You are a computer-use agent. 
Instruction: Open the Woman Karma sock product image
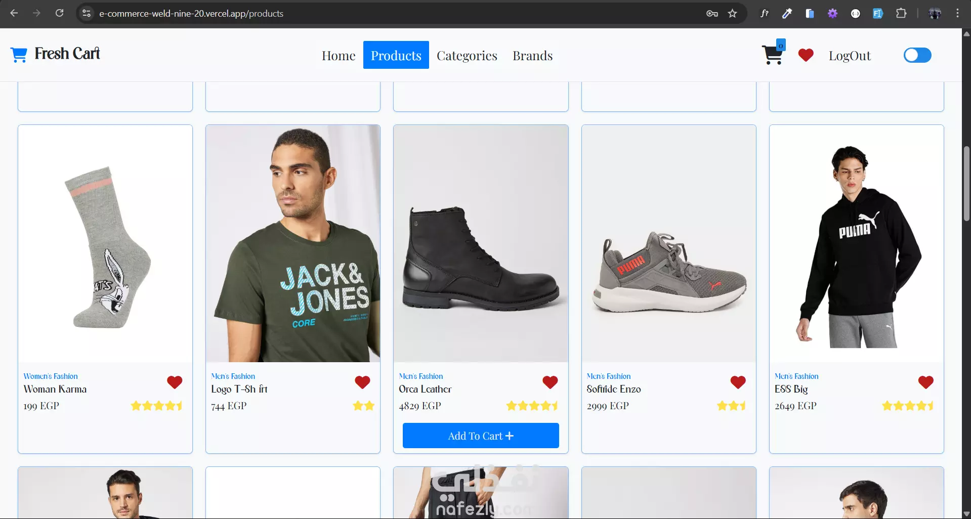pos(105,244)
